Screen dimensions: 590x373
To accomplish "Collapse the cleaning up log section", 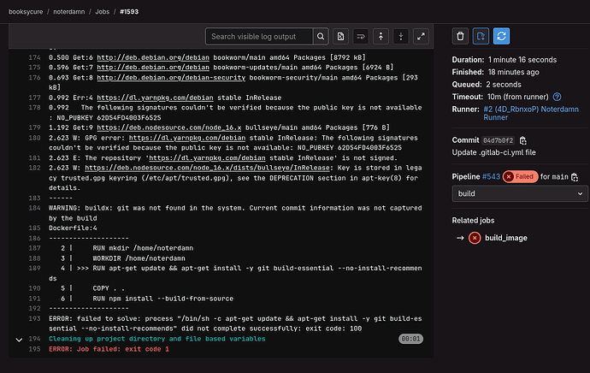I will click(x=19, y=339).
